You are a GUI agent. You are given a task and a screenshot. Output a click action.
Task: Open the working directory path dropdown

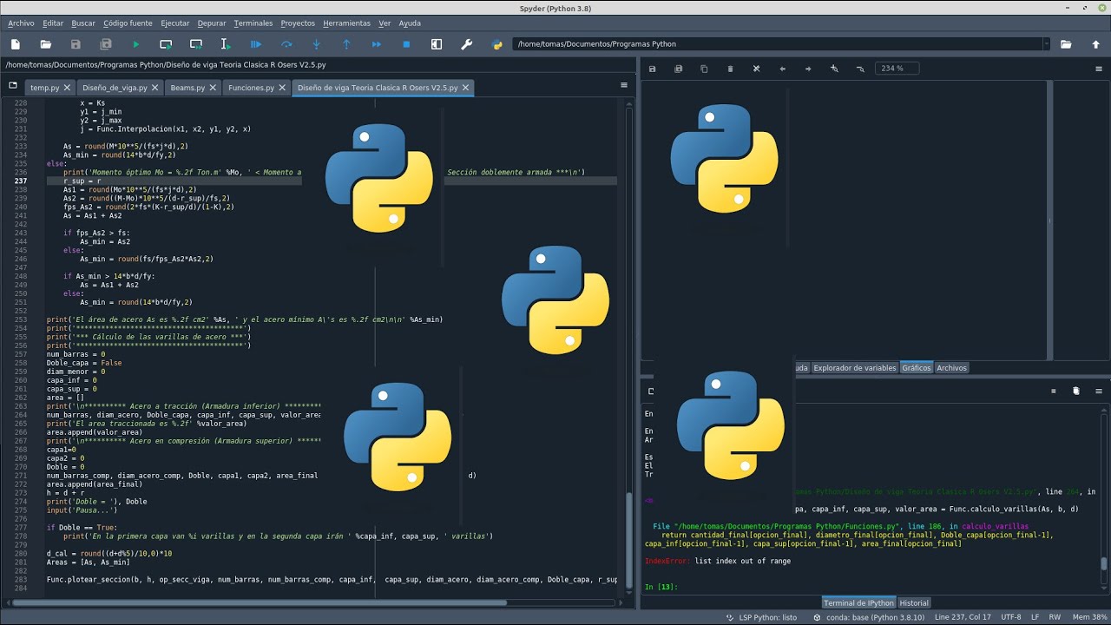pos(1046,44)
